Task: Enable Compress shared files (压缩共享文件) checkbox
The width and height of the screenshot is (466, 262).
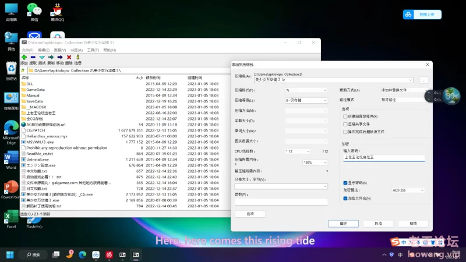Action: point(345,124)
